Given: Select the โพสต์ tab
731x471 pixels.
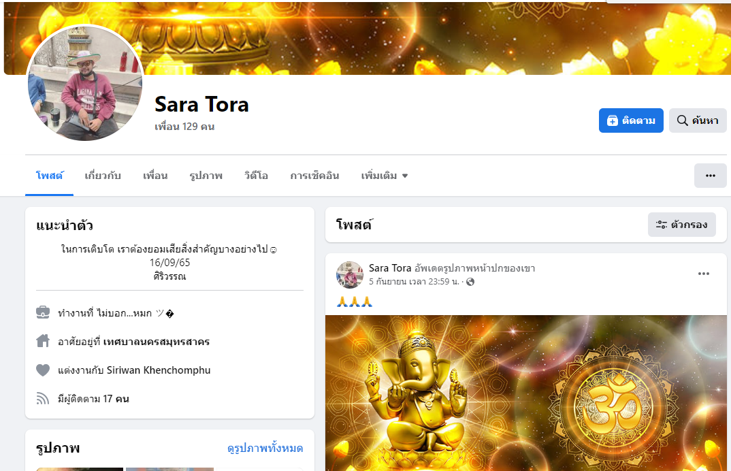Looking at the screenshot, I should (x=50, y=176).
